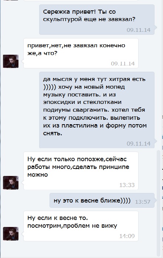The width and height of the screenshot is (163, 258).
Task: Click the first 09.11.14 timestamp
Action: (139, 30)
